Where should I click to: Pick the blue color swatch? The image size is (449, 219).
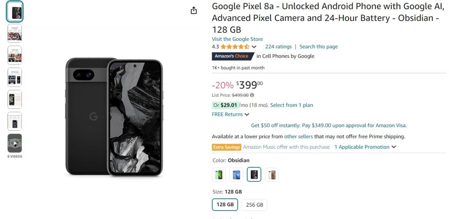[x=236, y=175]
